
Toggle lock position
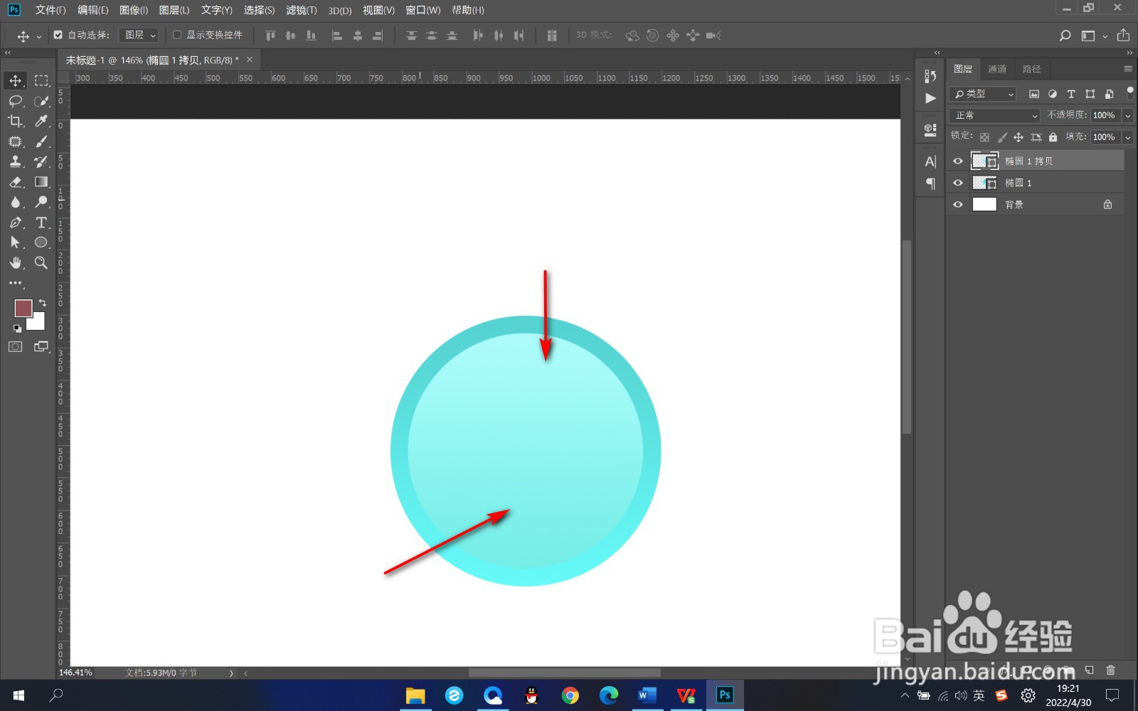tap(1019, 137)
